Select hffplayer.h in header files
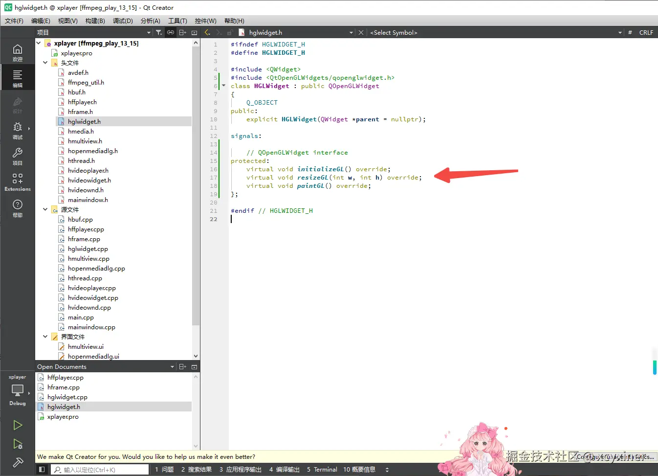Image resolution: width=658 pixels, height=476 pixels. click(x=82, y=102)
